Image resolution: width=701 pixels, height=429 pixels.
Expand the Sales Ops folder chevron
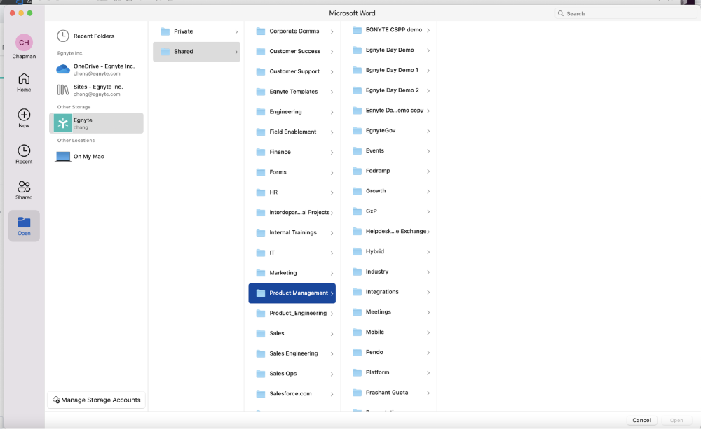[x=332, y=374]
